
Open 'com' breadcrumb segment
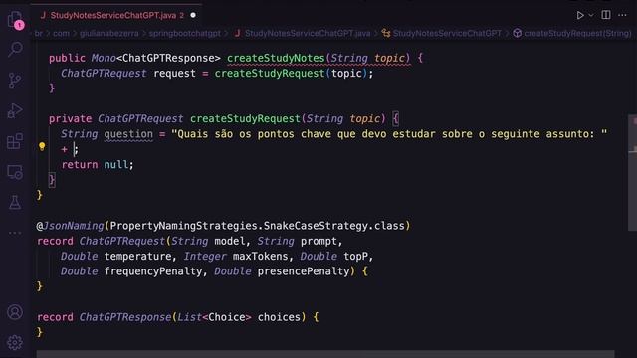tap(61, 33)
